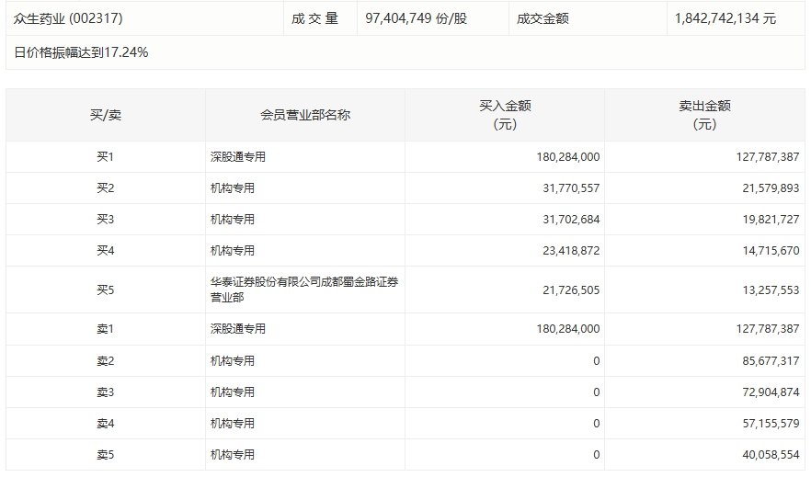This screenshot has width=811, height=477.
Task: Click 深股通专用 in the 买1 row
Action: coord(238,157)
